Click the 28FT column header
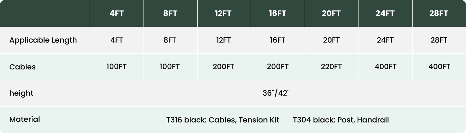466x133 pixels. point(439,14)
